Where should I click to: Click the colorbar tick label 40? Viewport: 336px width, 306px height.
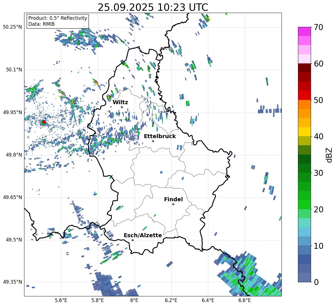pyautogui.click(x=318, y=136)
